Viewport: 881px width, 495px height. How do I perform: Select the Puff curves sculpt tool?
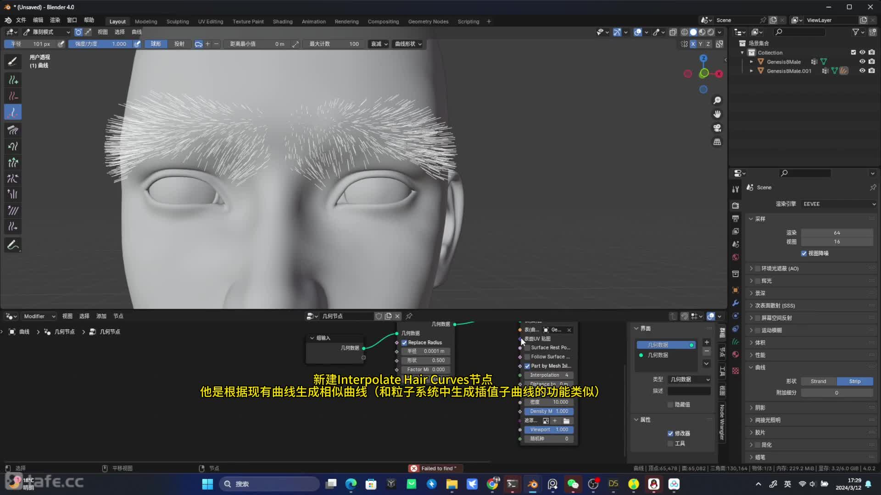[x=13, y=194]
